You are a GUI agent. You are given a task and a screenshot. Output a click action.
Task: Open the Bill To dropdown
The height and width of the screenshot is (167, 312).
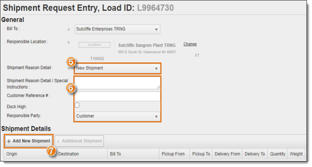pyautogui.click(x=117, y=29)
